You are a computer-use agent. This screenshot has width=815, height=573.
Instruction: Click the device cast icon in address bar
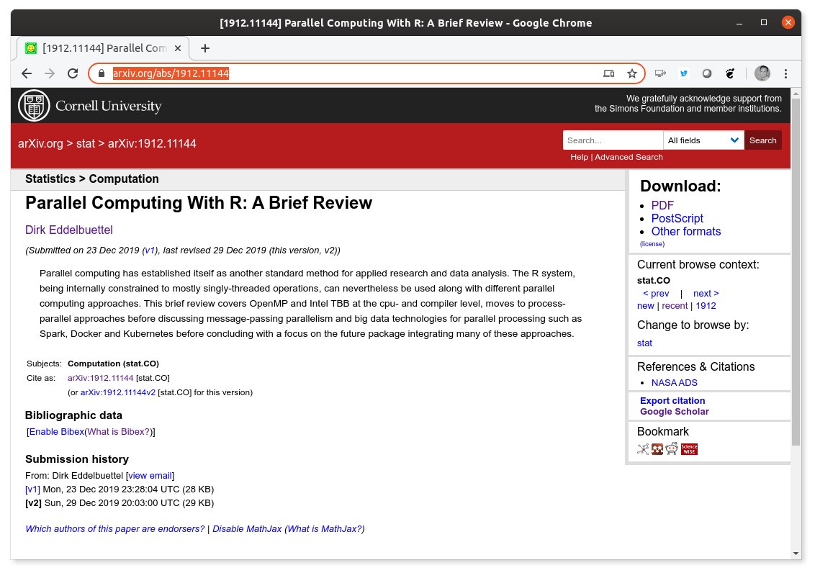pos(608,73)
